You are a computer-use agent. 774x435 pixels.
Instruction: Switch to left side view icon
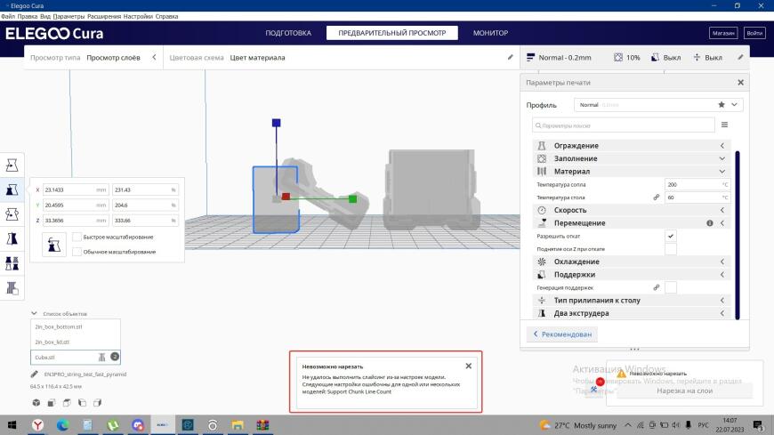pos(82,403)
